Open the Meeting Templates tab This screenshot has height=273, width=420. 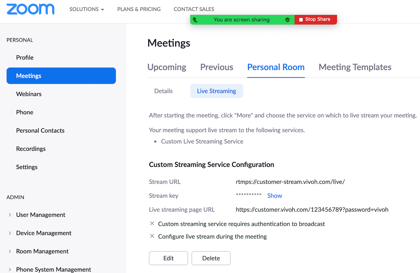click(355, 67)
